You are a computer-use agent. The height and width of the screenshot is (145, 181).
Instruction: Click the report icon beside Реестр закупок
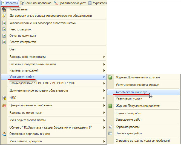tap(4, 29)
